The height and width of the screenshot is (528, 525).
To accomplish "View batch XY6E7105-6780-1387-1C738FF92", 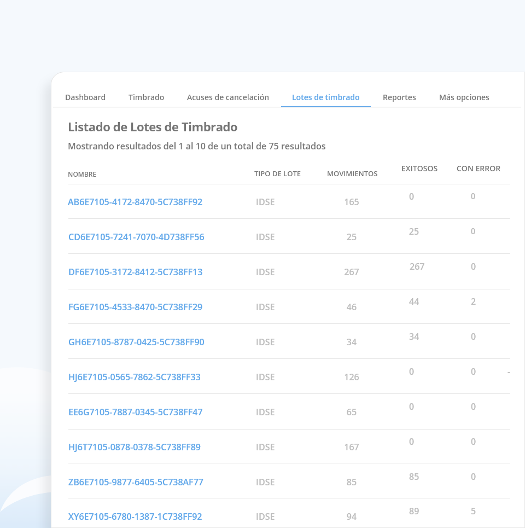I will point(135,517).
